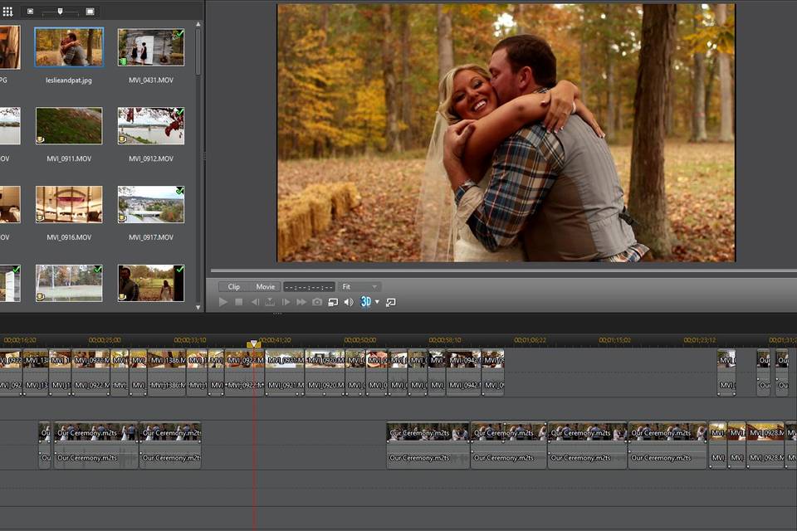This screenshot has width=797, height=531.
Task: Click the green checkmark on MVI_0917.MOV thumbnail
Action: pos(178,191)
